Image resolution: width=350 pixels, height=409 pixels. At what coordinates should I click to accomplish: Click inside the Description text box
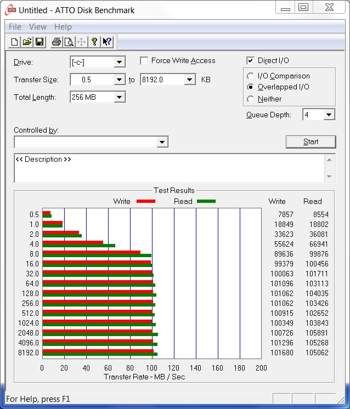coord(169,168)
